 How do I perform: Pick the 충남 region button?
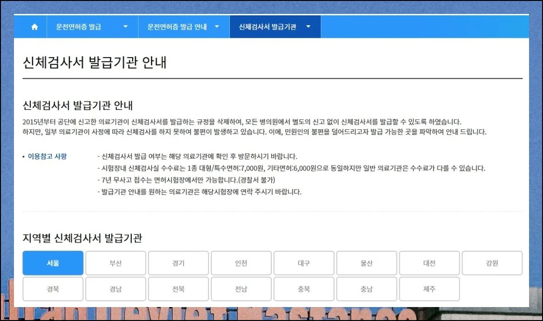[367, 289]
